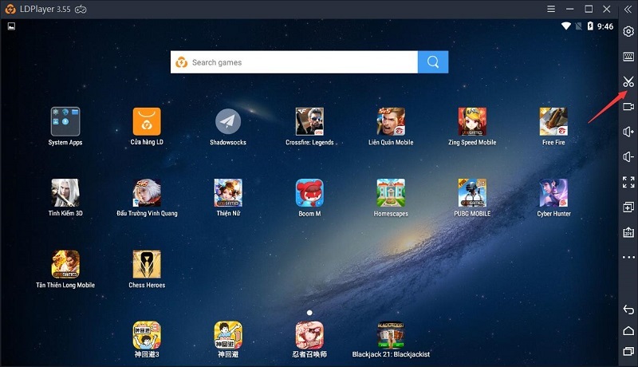Start Zing Speed Mobile
Viewport: 638px width, 367px height.
472,121
